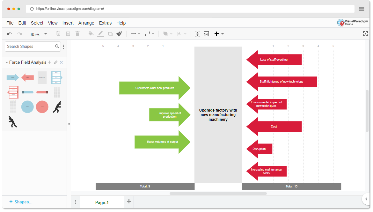Pick the blue driving force arrow shape
The width and height of the screenshot is (373, 212).
[x=13, y=77]
